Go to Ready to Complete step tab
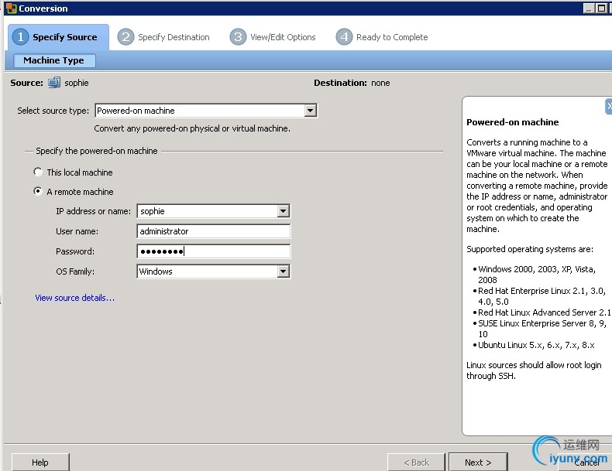 (383, 37)
